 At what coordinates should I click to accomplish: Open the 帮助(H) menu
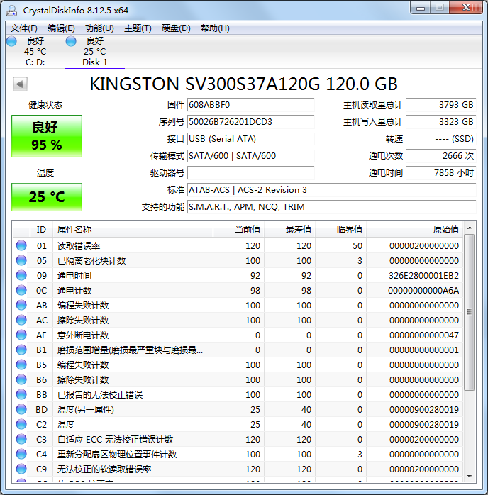tap(215, 28)
